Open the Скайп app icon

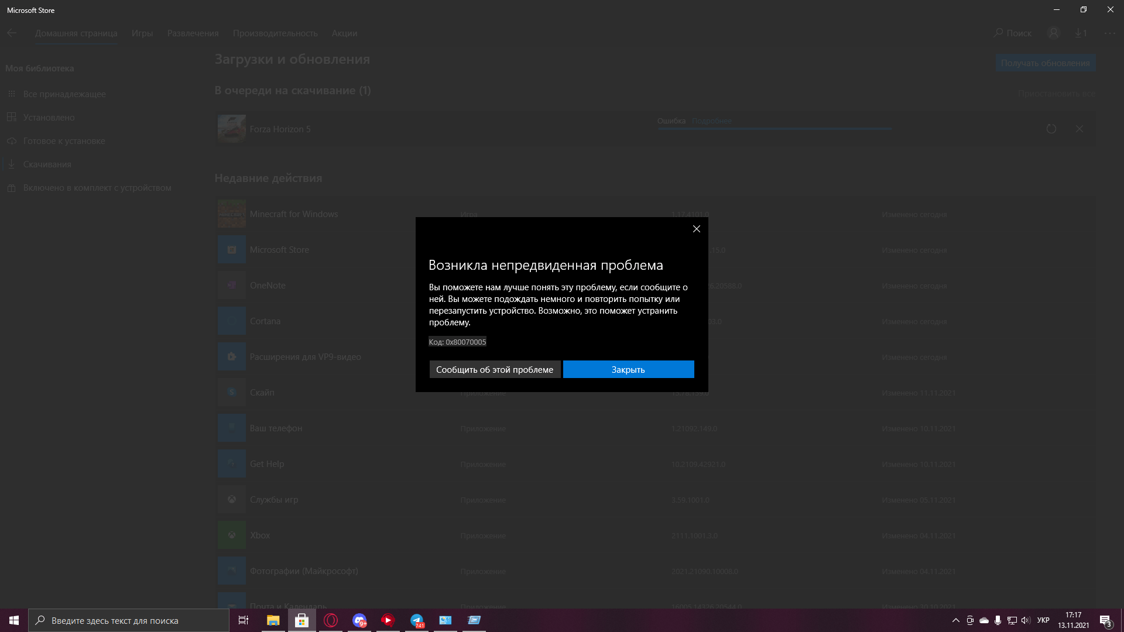point(232,393)
